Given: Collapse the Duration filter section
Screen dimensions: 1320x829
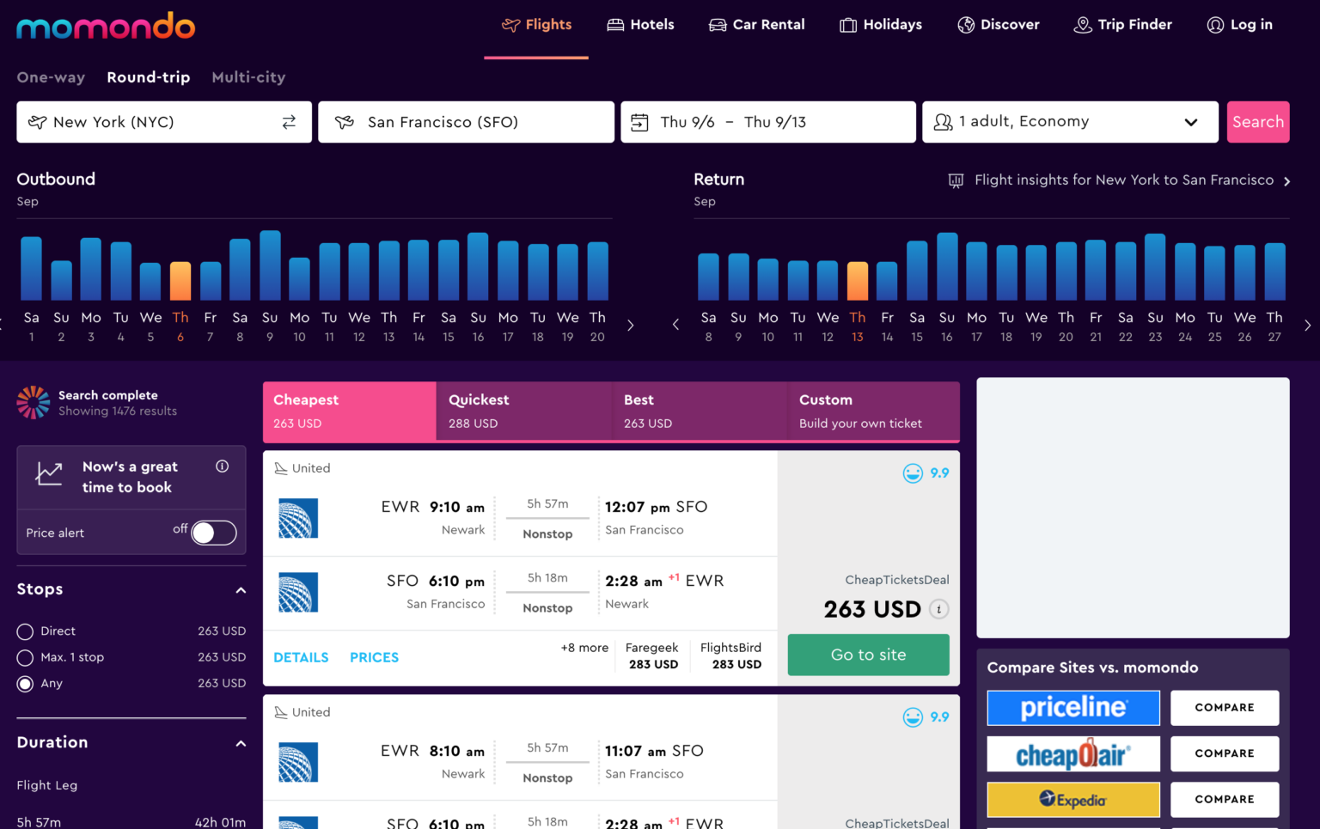Looking at the screenshot, I should [241, 743].
